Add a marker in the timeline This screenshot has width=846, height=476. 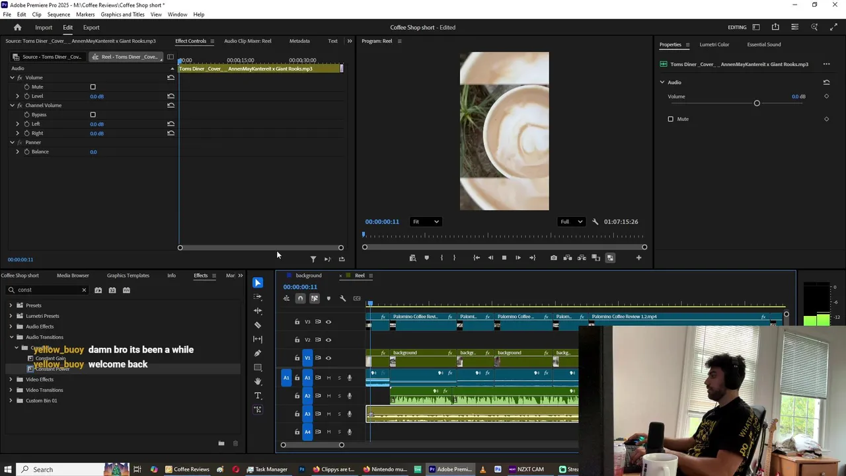pyautogui.click(x=328, y=298)
